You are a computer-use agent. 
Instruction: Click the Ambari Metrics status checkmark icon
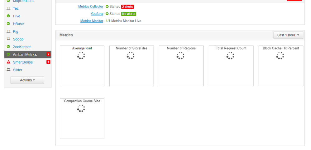pyautogui.click(x=8, y=54)
